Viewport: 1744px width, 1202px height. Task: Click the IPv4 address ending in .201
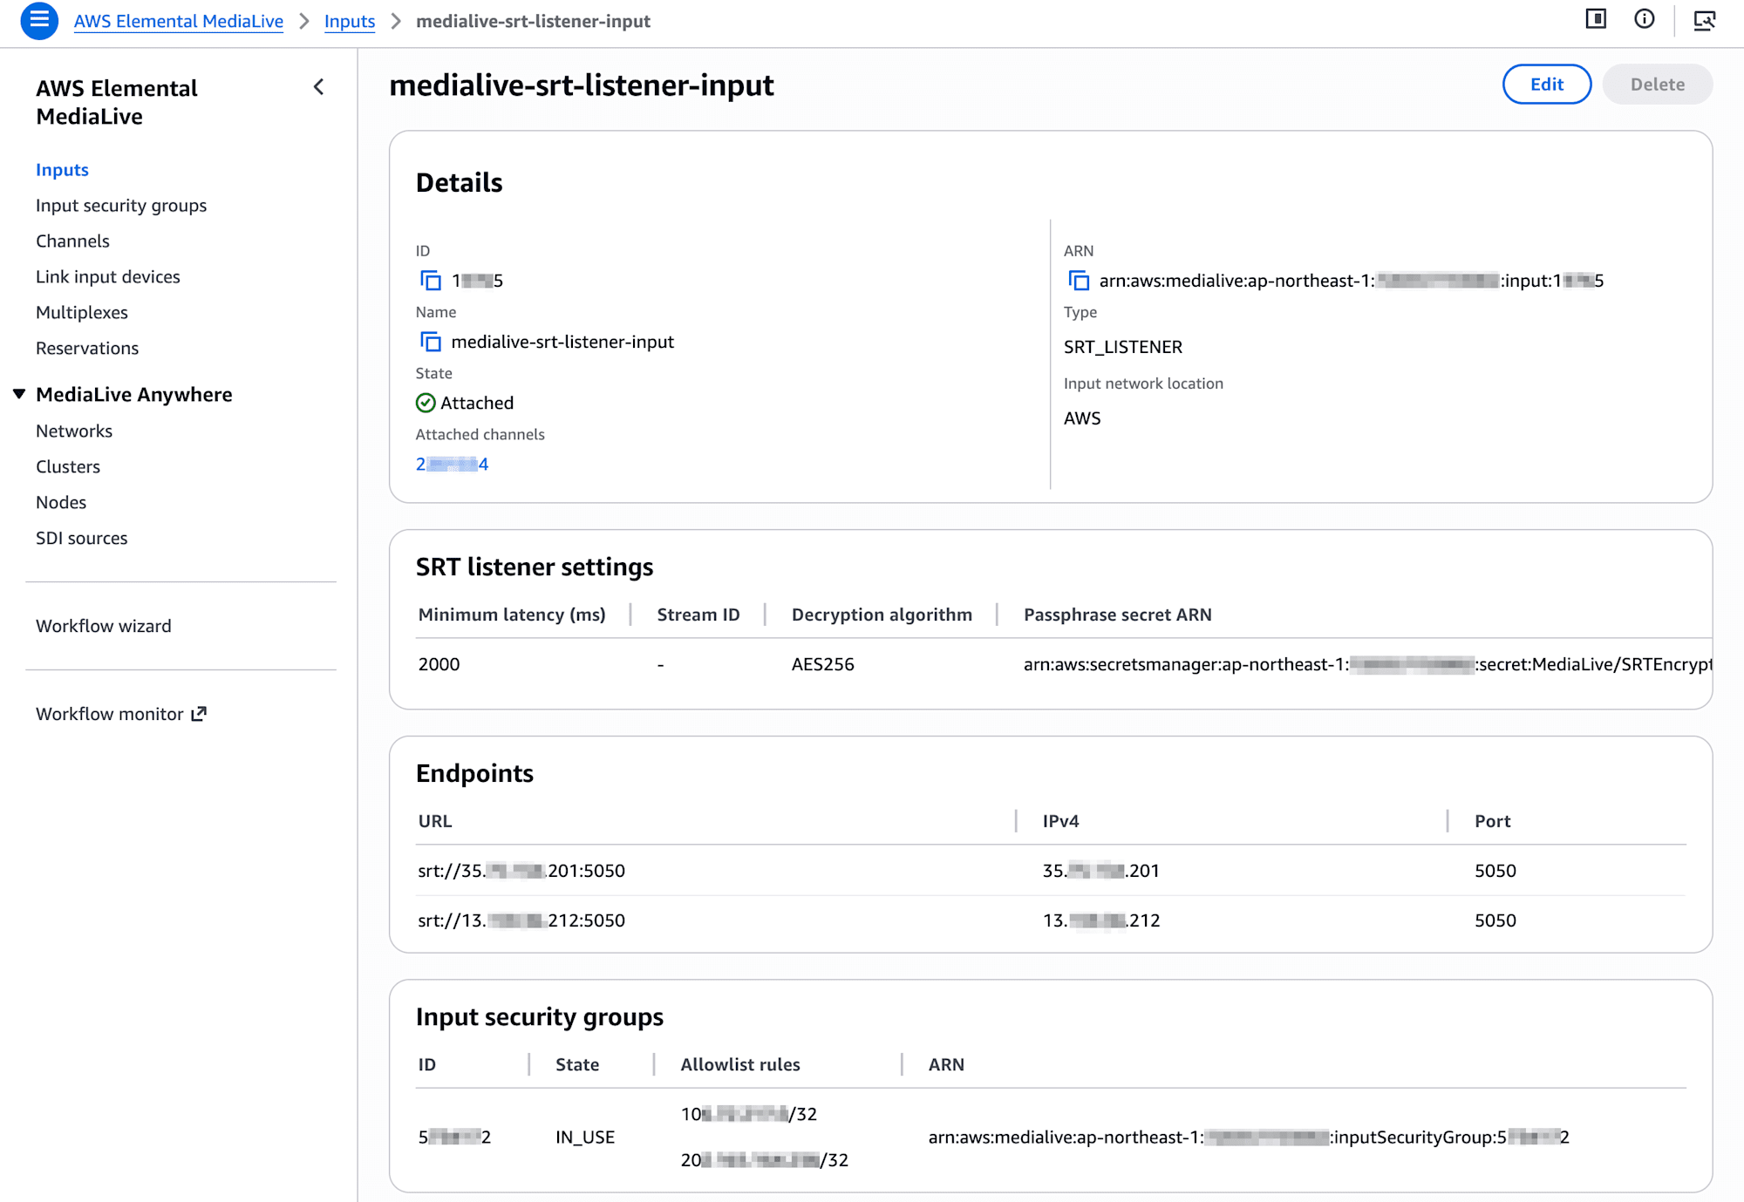click(1101, 871)
